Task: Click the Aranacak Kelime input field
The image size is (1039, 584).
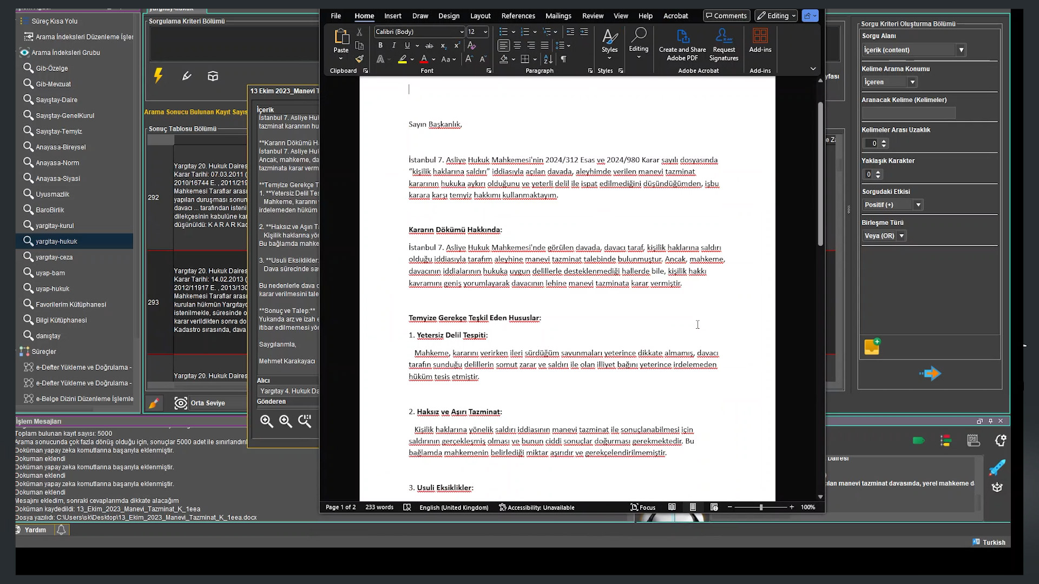Action: [x=908, y=113]
